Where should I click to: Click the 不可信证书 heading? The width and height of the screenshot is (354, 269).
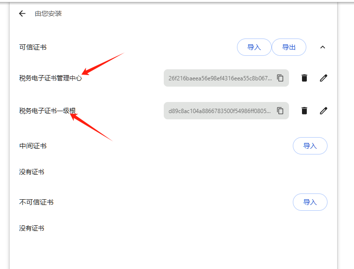tap(36, 202)
